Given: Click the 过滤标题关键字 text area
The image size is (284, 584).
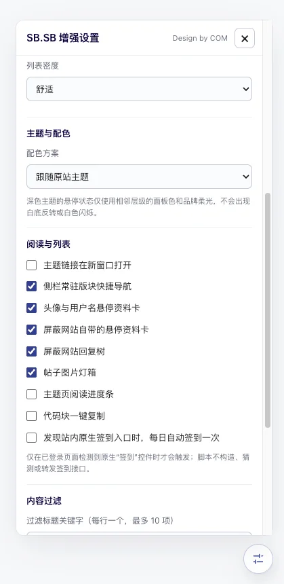Looking at the screenshot, I should (x=140, y=534).
